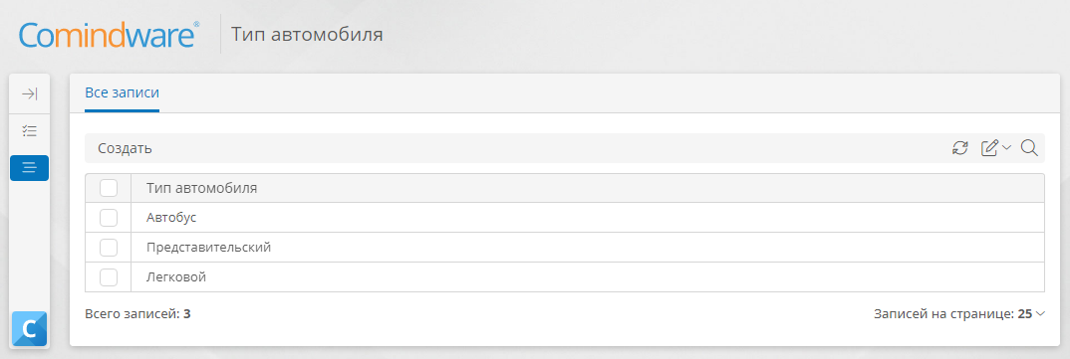Screen dimensions: 1070x359
Task: Open the tasks checklist icon in sidebar
Action: tap(29, 131)
